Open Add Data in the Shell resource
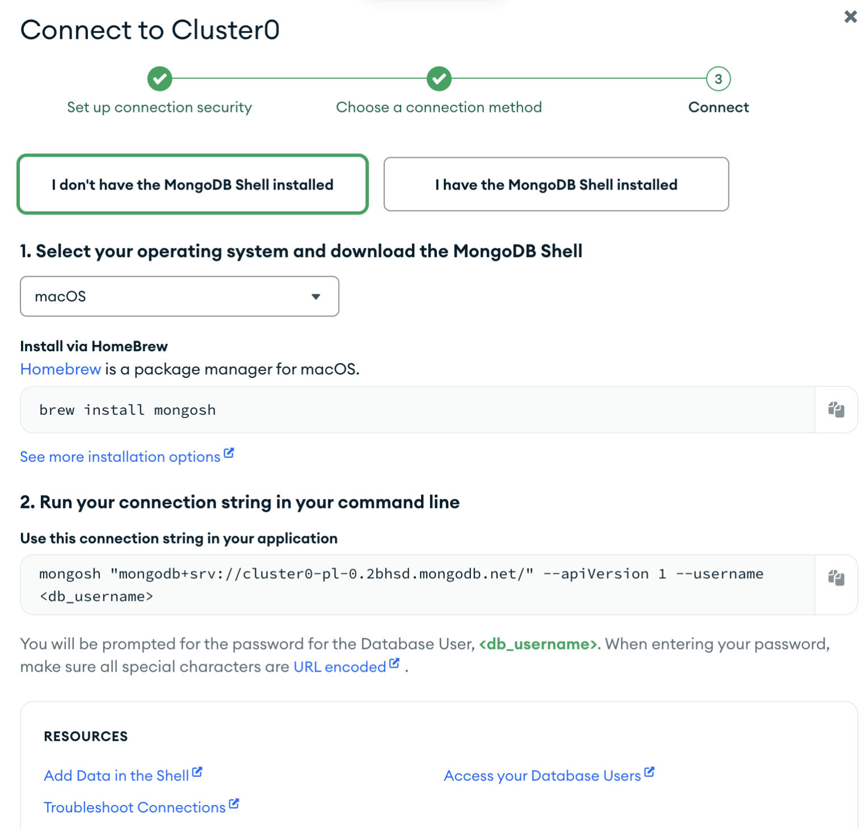 [117, 776]
